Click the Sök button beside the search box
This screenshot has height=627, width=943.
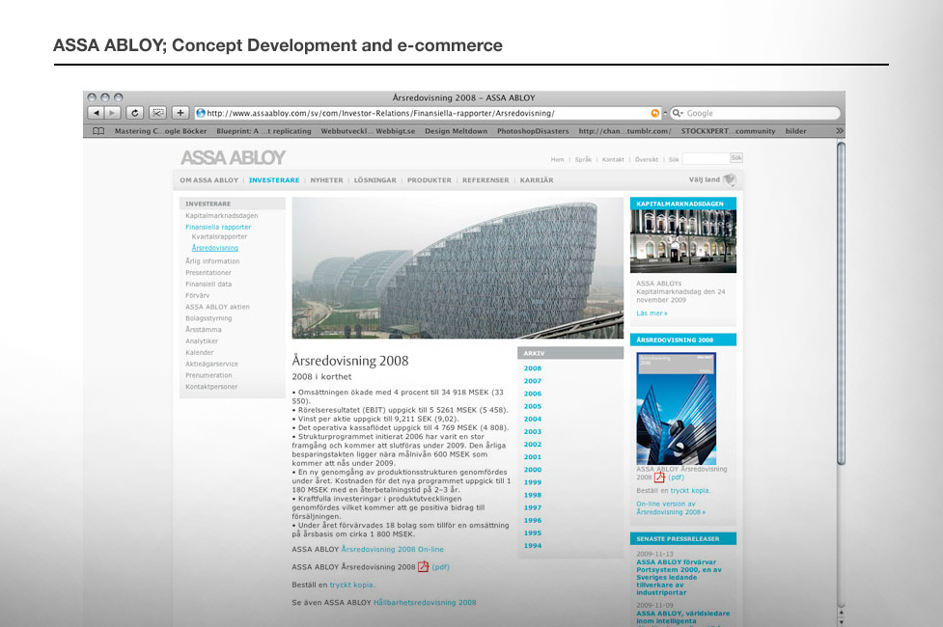736,158
